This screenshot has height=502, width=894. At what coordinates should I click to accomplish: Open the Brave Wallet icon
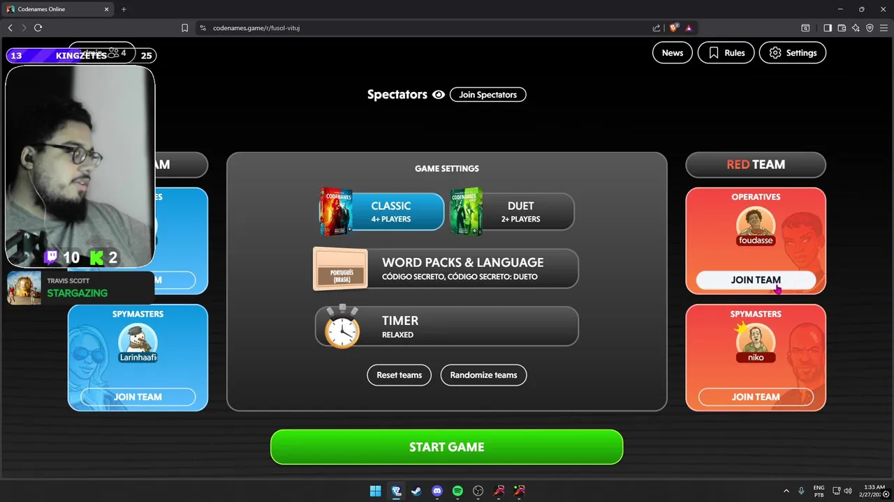[842, 28]
